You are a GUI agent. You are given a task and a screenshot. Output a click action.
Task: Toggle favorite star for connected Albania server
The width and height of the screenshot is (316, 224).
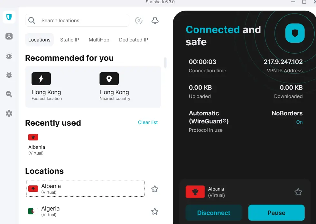coord(298,192)
